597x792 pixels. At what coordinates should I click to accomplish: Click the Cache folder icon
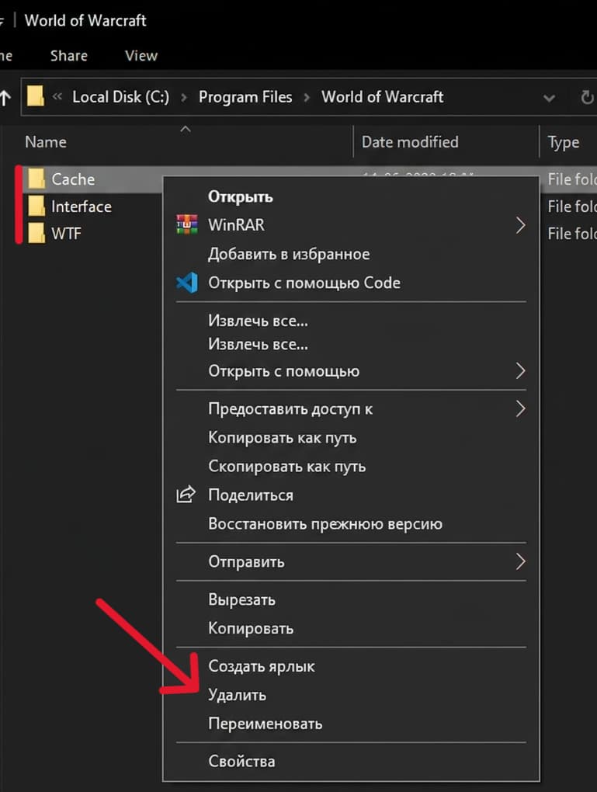point(36,179)
